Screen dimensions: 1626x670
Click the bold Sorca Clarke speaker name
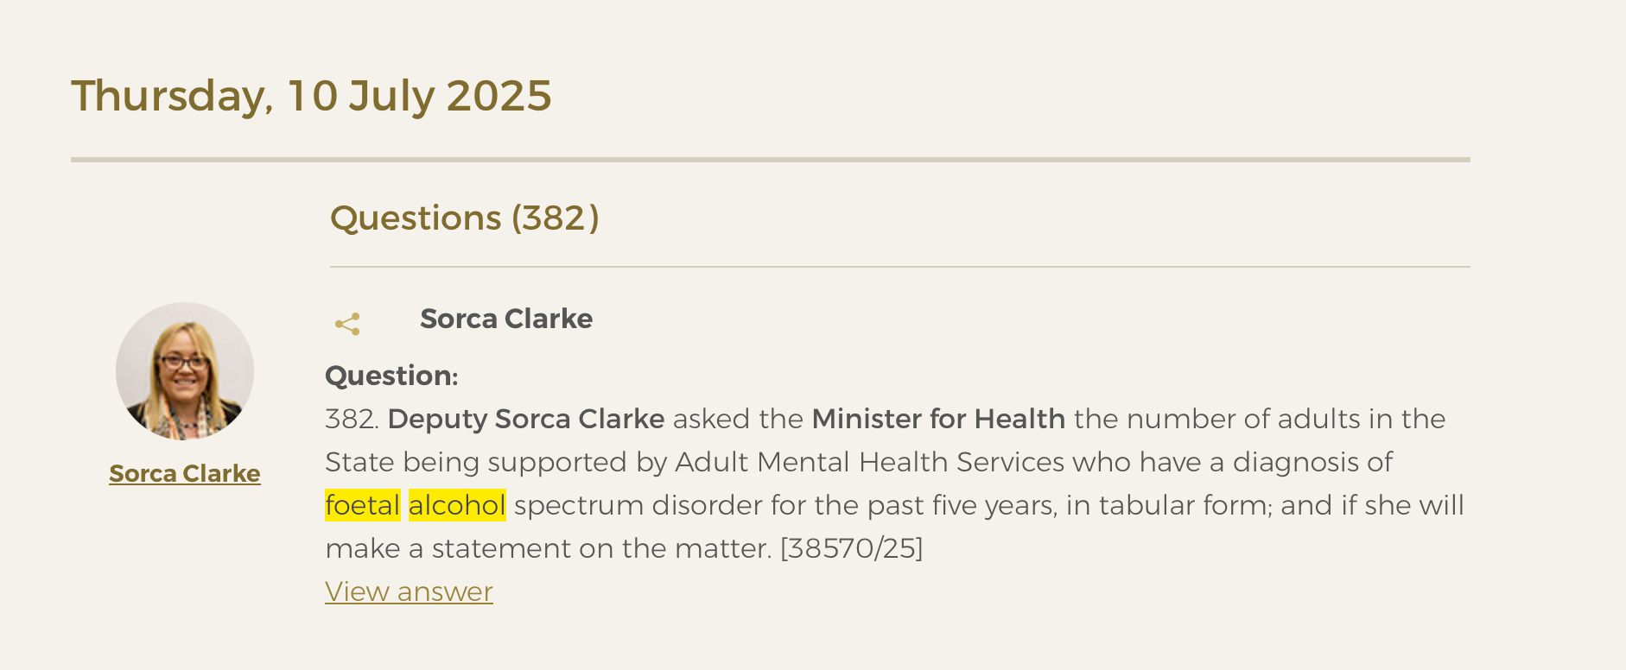pos(506,319)
